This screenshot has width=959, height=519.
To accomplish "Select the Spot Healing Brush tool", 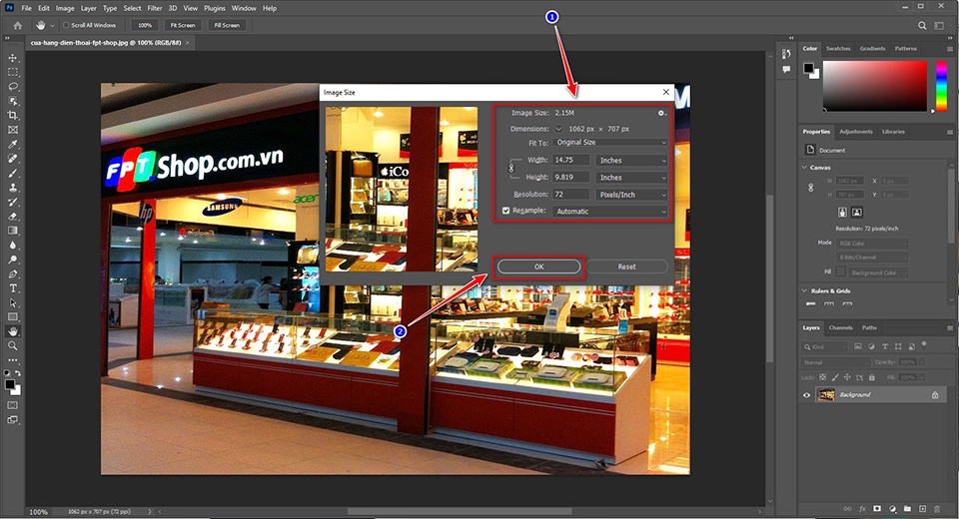I will [x=13, y=159].
